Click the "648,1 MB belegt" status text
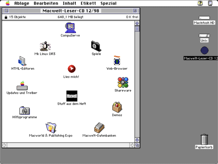Screen dimensions: 218x164 [71, 17]
